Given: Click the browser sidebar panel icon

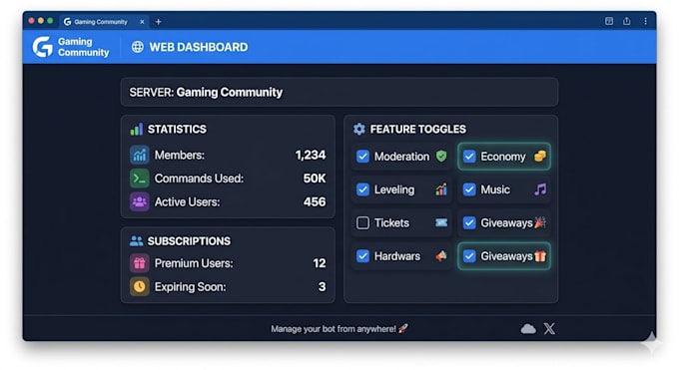Looking at the screenshot, I should pyautogui.click(x=609, y=21).
